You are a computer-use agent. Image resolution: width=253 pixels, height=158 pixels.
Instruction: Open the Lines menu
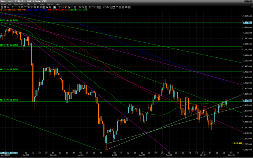[35, 4]
